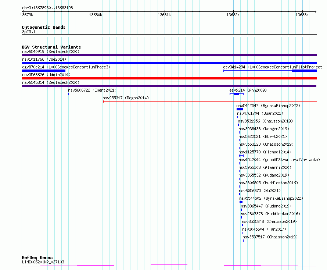Click the RefSeq Genes track title

tap(37, 258)
